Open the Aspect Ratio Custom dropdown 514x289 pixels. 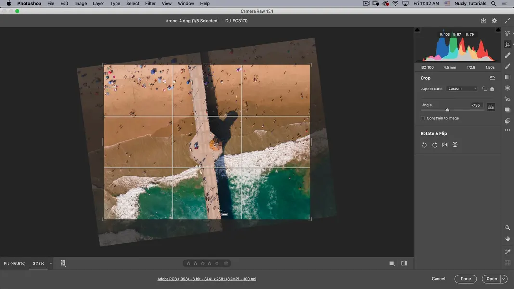(x=462, y=89)
